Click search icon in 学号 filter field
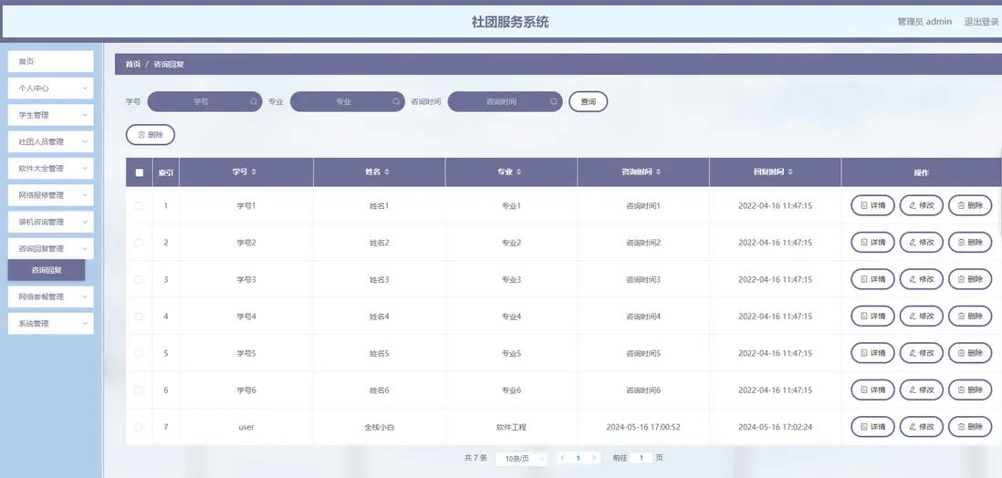The image size is (1002, 478). click(x=254, y=101)
